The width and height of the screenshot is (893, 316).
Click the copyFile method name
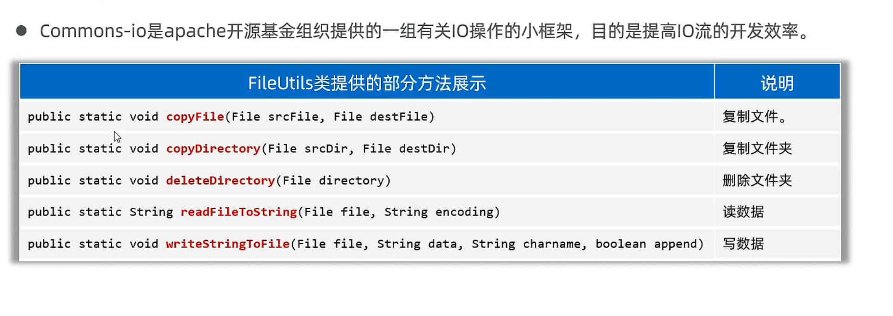point(195,117)
